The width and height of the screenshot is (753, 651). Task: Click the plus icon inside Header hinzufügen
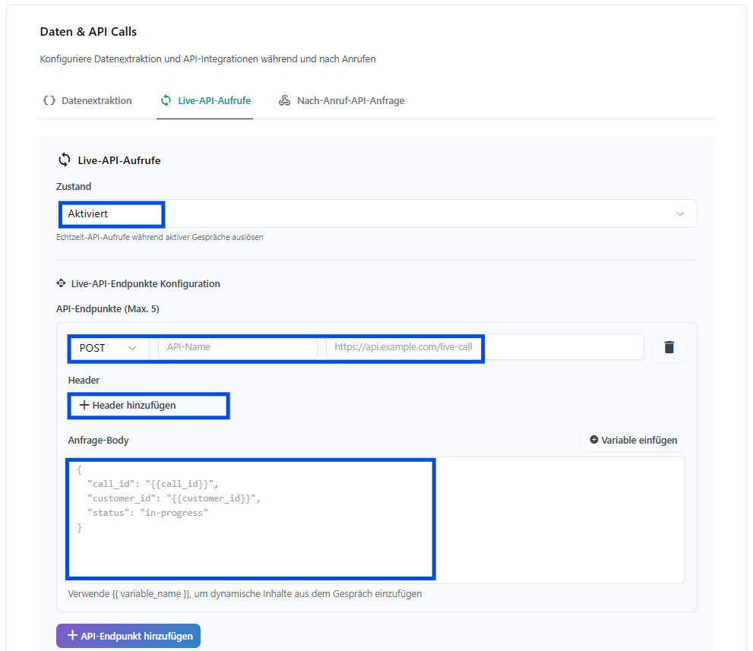[84, 405]
